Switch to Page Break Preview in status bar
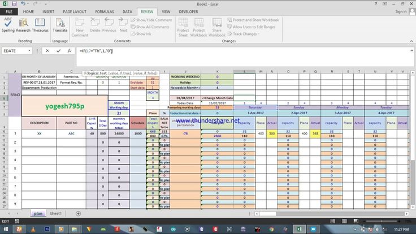The height and width of the screenshot is (234, 416). point(356,221)
